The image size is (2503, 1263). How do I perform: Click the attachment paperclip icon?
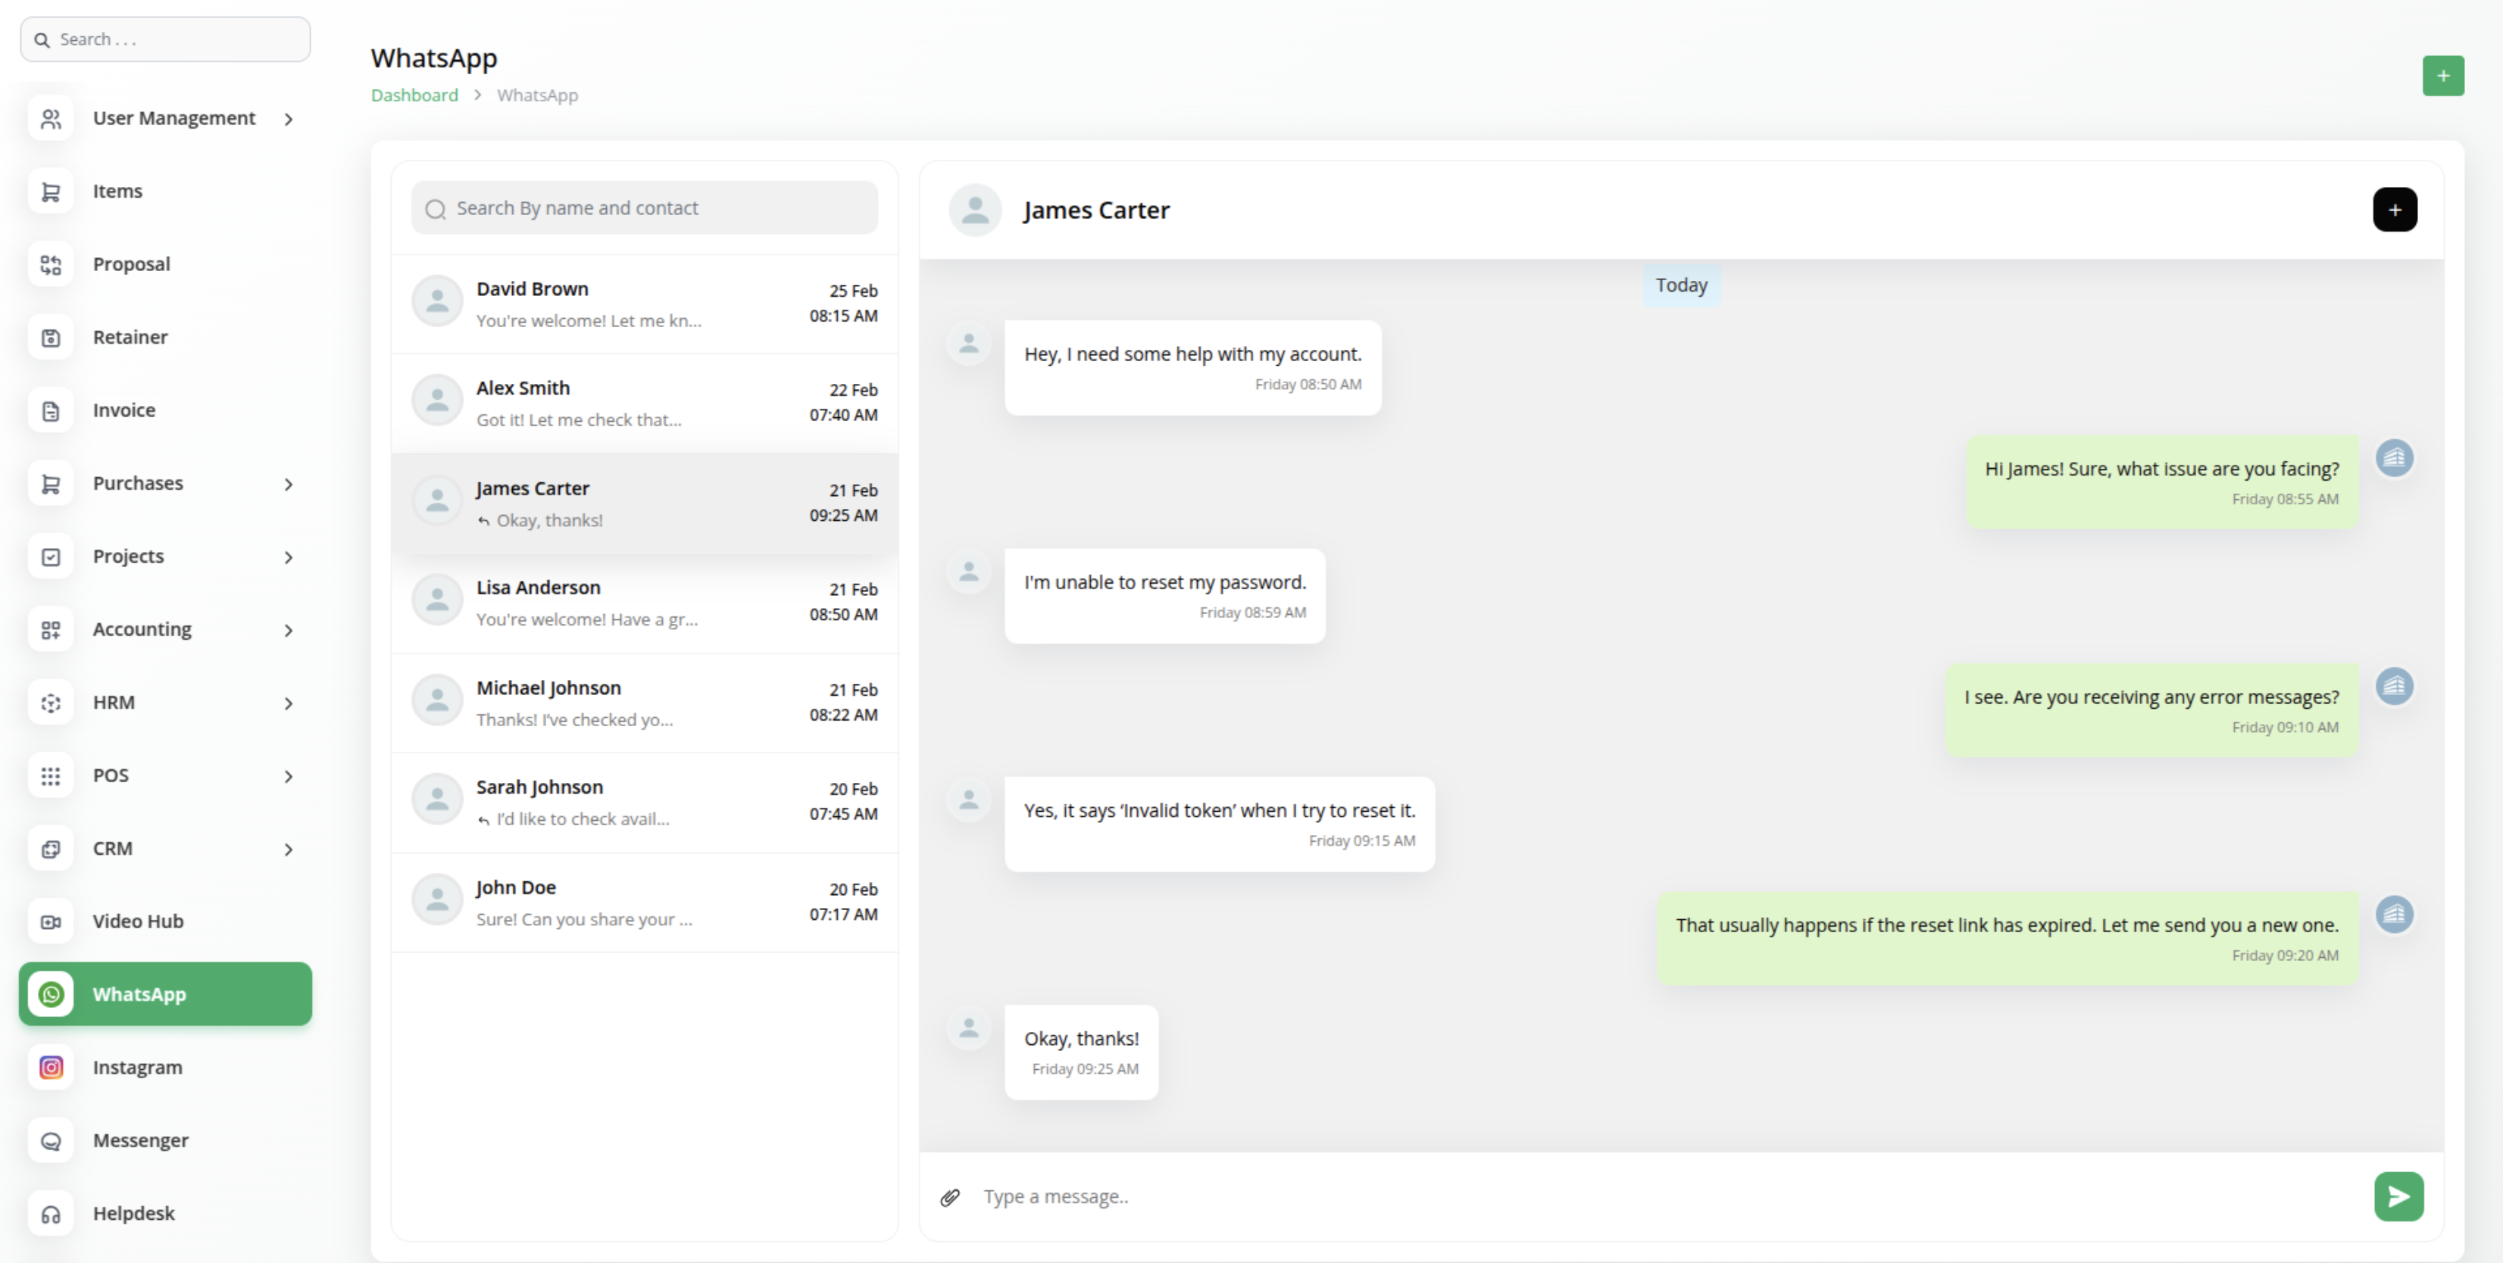[949, 1197]
